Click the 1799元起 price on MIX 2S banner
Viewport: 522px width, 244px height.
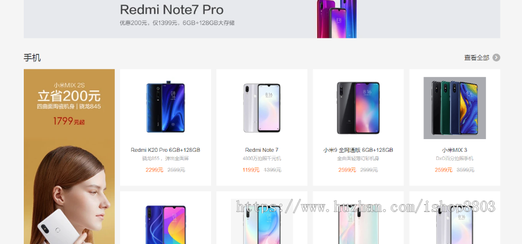[x=69, y=121]
